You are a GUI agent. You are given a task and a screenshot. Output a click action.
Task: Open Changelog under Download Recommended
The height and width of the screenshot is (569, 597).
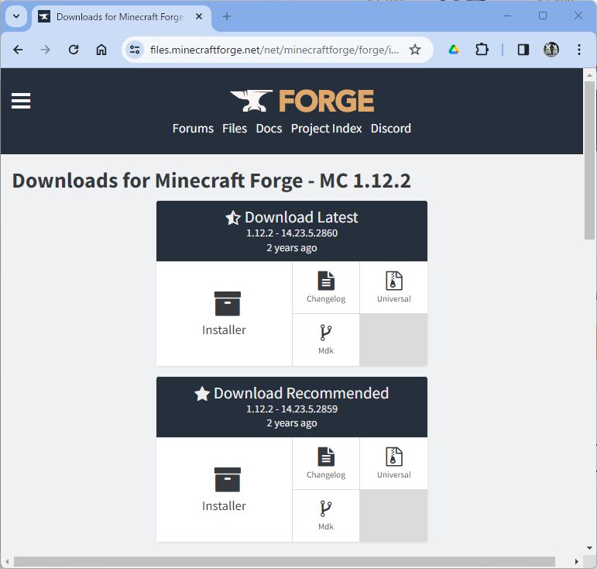[326, 457]
